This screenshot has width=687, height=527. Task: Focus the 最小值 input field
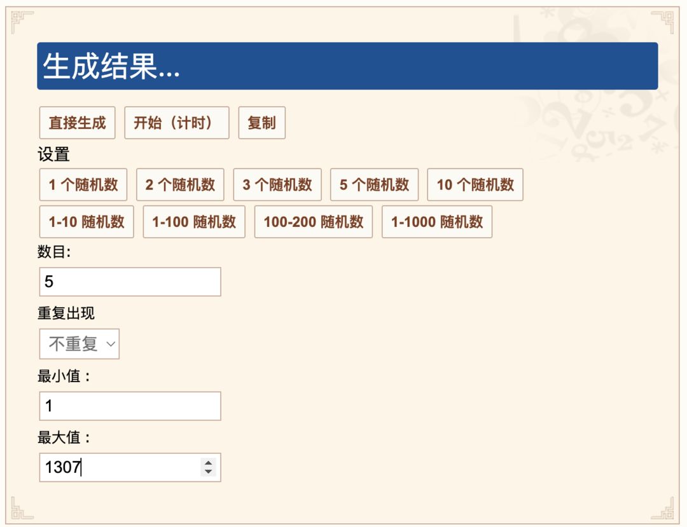pyautogui.click(x=130, y=406)
